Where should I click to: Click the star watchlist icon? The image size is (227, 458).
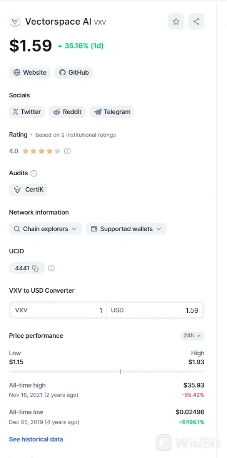tap(176, 22)
